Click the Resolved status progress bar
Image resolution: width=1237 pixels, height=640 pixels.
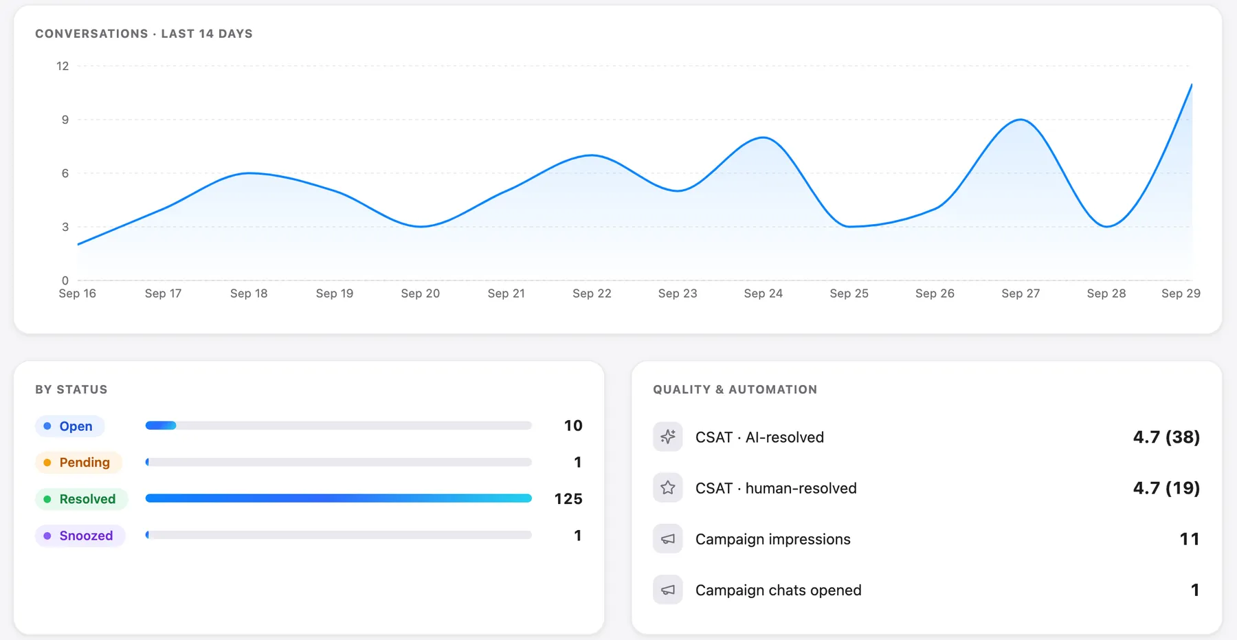coord(339,498)
